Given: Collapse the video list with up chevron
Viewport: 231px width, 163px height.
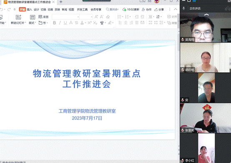Looking at the screenshot, I should [206, 15].
